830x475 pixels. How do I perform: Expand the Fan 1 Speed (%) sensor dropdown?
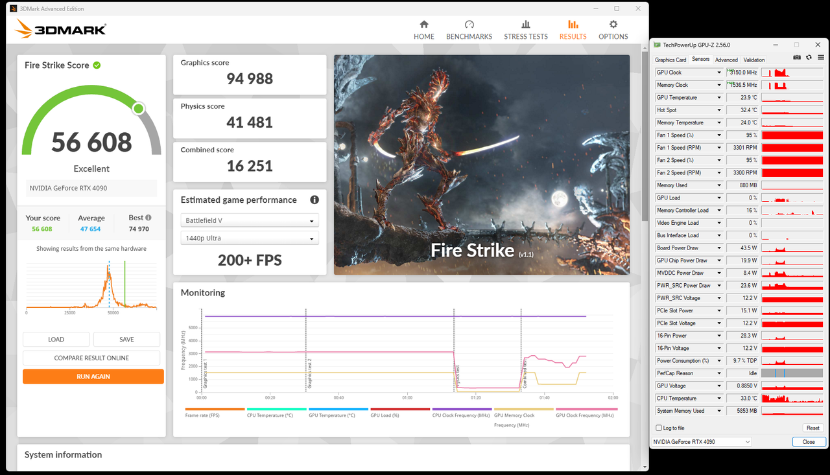[x=718, y=135]
